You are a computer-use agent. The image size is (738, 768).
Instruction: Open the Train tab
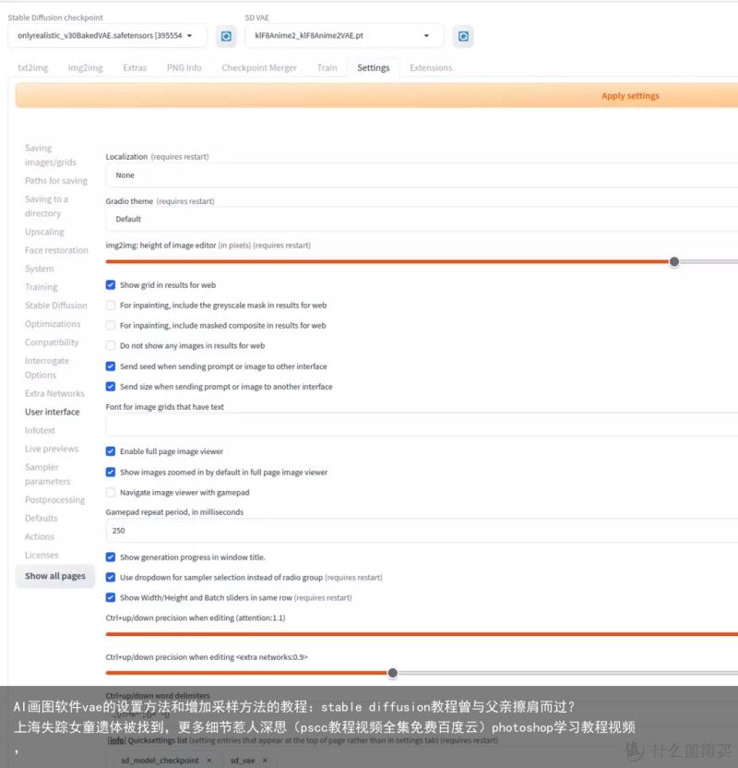pos(327,67)
